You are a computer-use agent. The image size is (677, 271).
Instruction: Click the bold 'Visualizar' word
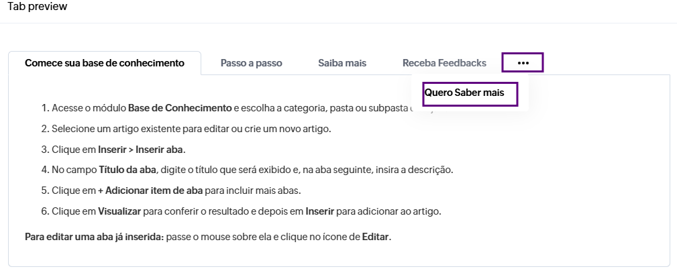pos(119,211)
